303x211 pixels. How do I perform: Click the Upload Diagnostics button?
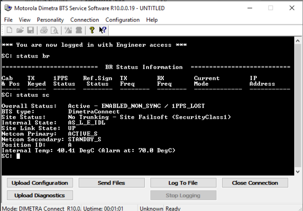pyautogui.click(x=40, y=195)
